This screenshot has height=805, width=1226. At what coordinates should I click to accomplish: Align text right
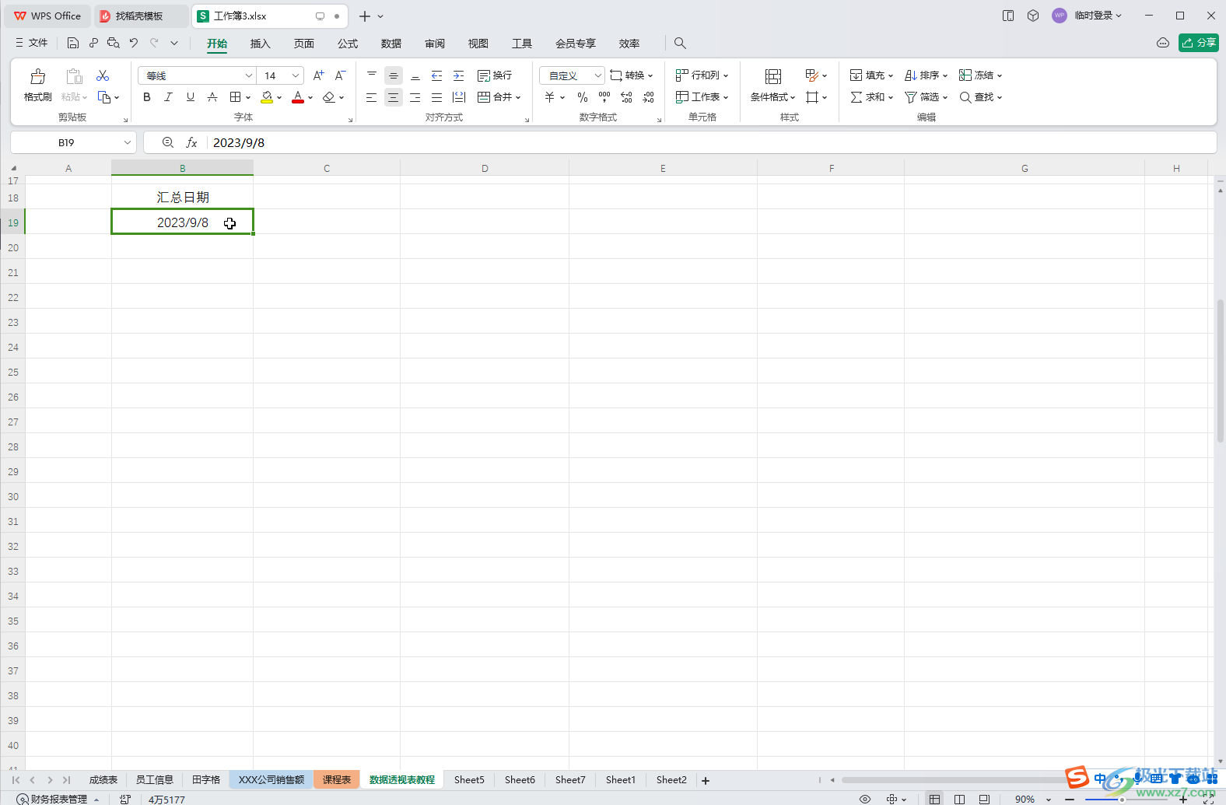coord(415,97)
